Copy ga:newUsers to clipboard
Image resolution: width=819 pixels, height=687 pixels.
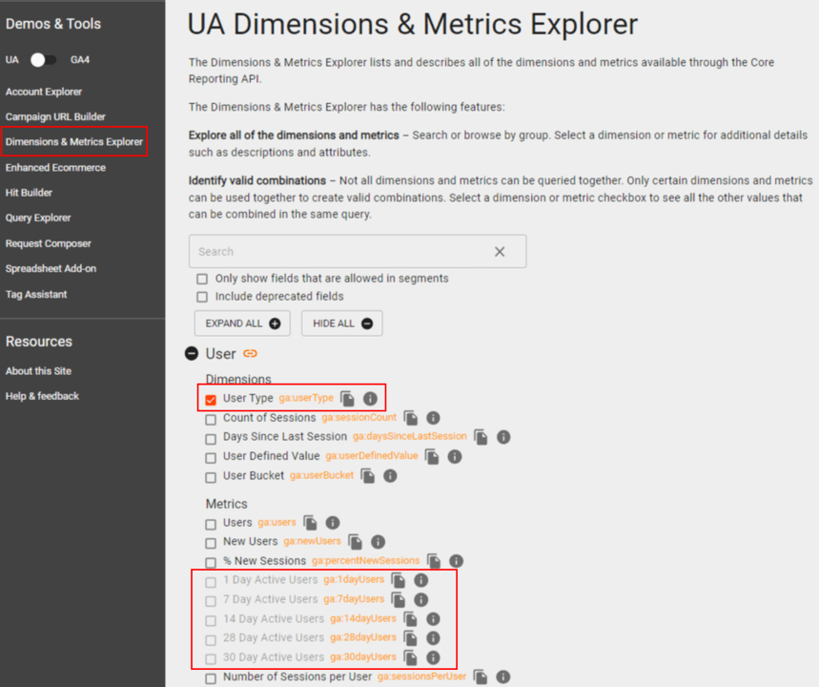pos(356,542)
